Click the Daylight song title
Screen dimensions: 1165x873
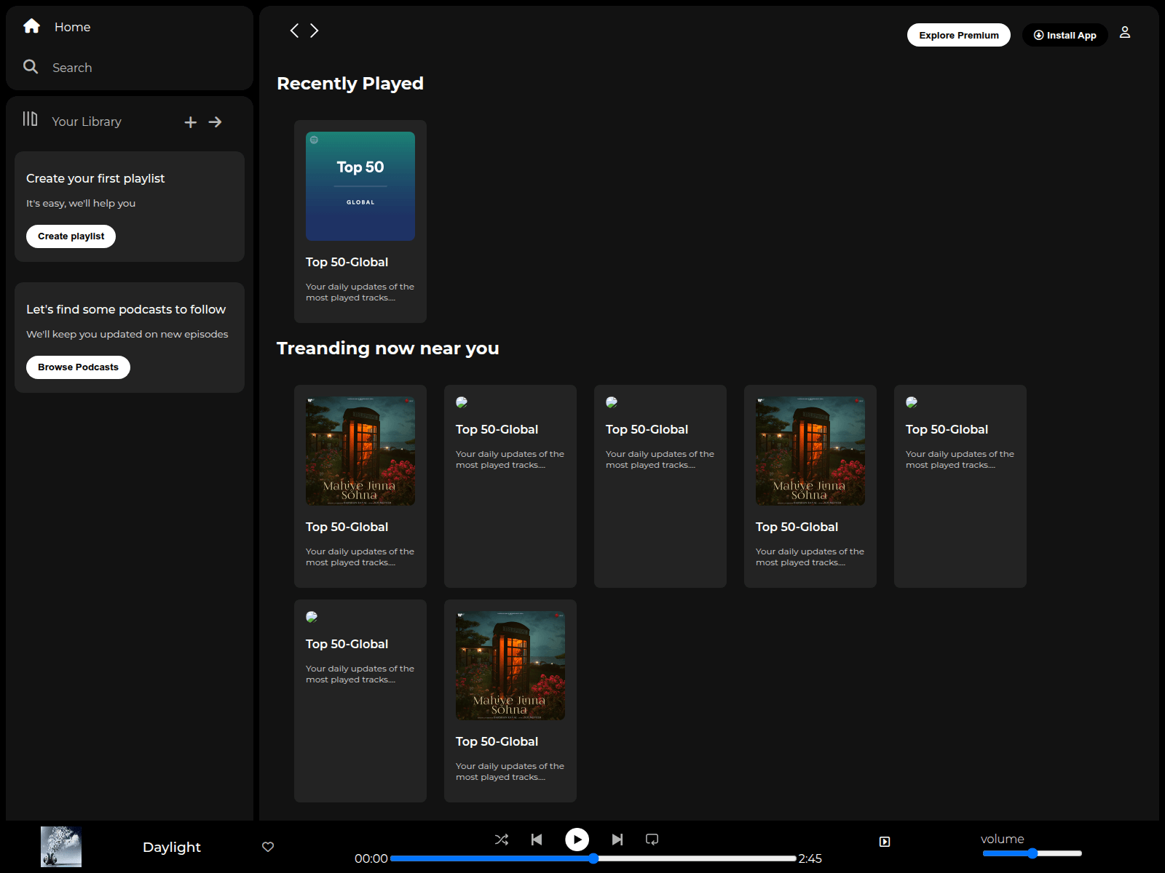click(x=172, y=847)
